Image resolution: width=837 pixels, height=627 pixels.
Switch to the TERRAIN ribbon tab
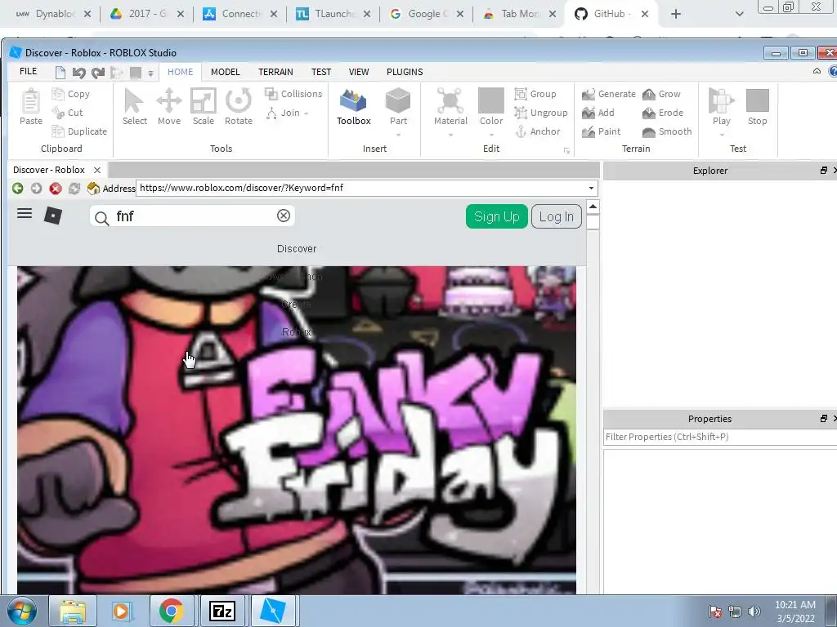275,72
